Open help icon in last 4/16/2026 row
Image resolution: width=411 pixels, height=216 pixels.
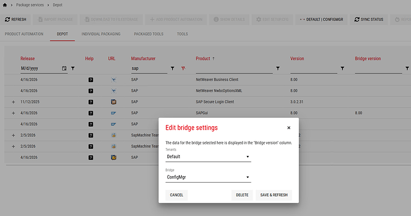(x=91, y=158)
